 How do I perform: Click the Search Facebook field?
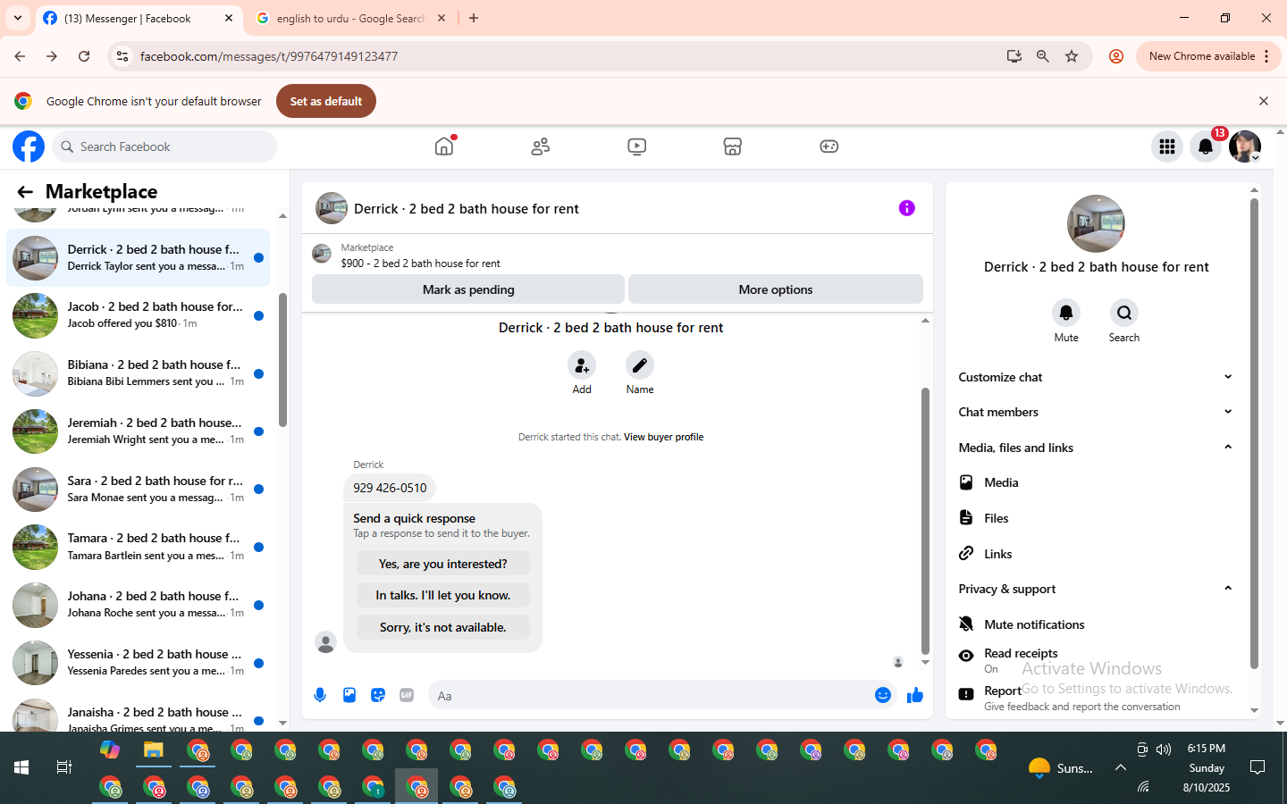point(164,147)
